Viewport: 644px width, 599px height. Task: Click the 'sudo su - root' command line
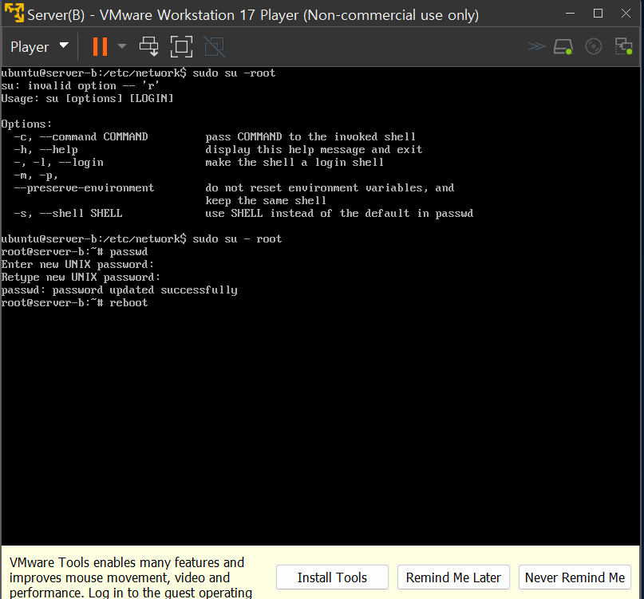click(x=141, y=239)
